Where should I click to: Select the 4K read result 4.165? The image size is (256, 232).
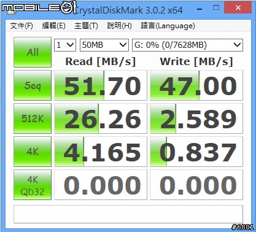[101, 152]
